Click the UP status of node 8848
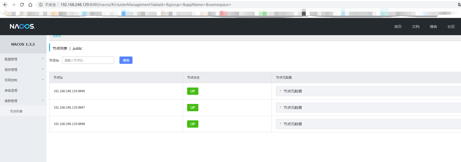This screenshot has height=162, width=461. 193,124
